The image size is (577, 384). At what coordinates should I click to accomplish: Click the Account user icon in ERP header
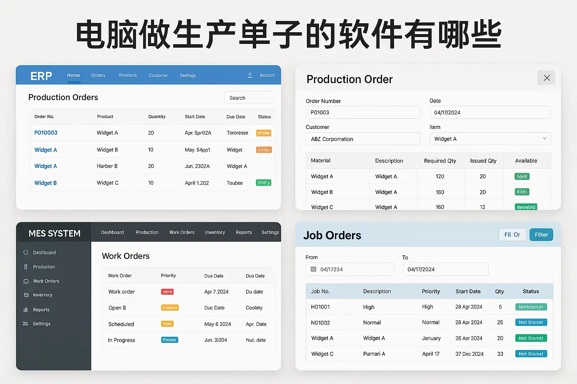click(250, 75)
